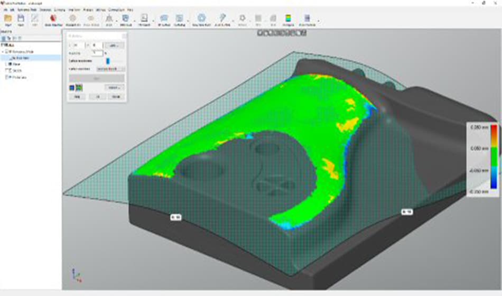Click the blue preview icon in the dialog

pyautogui.click(x=72, y=88)
